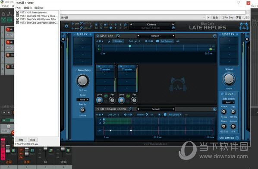
Task: Open the Full Loops dropdown
Action: (175, 115)
